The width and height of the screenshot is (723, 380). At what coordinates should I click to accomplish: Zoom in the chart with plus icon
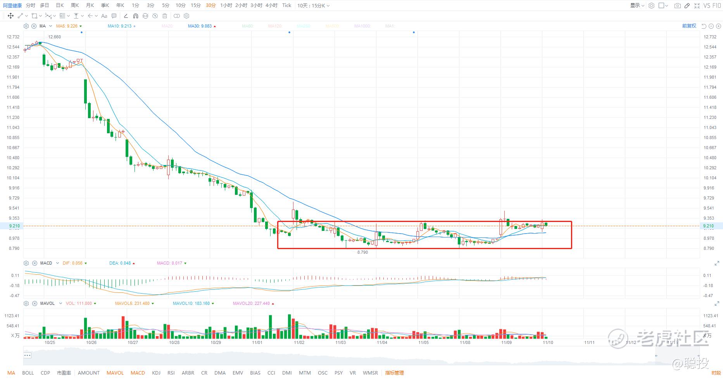pos(718,26)
